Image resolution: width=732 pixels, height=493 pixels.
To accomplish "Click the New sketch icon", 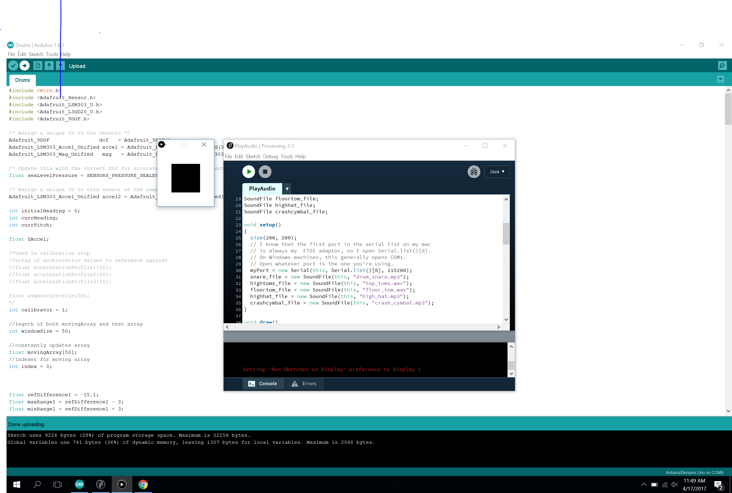I will point(37,66).
